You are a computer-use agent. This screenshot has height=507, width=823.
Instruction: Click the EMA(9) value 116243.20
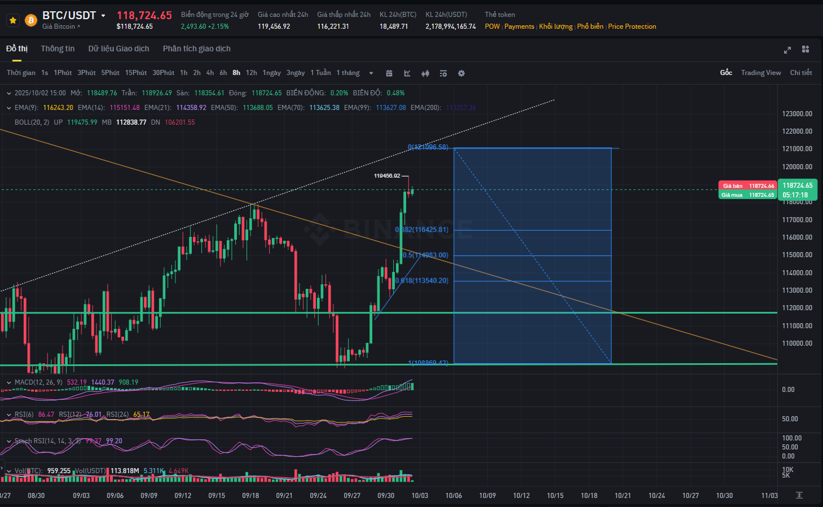[x=58, y=108]
